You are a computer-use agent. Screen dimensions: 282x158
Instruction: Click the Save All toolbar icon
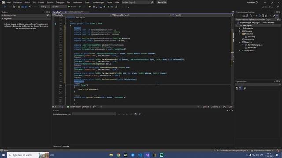click(x=26, y=7)
